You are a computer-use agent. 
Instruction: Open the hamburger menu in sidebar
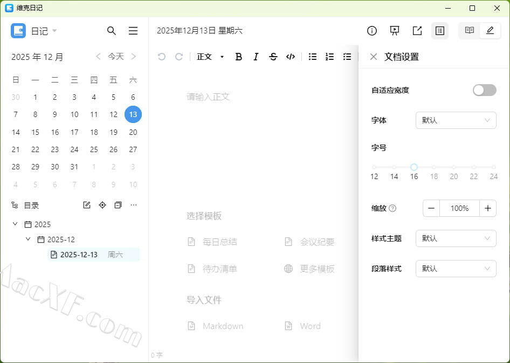[x=133, y=31]
